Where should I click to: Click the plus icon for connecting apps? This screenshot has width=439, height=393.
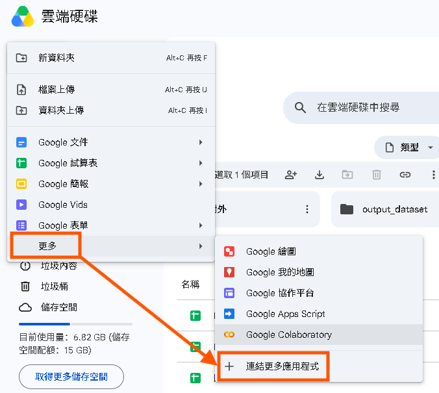pos(229,366)
